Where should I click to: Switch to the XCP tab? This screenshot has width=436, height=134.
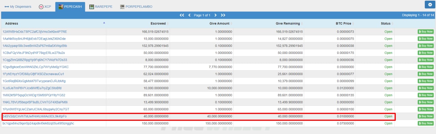(x=45, y=6)
